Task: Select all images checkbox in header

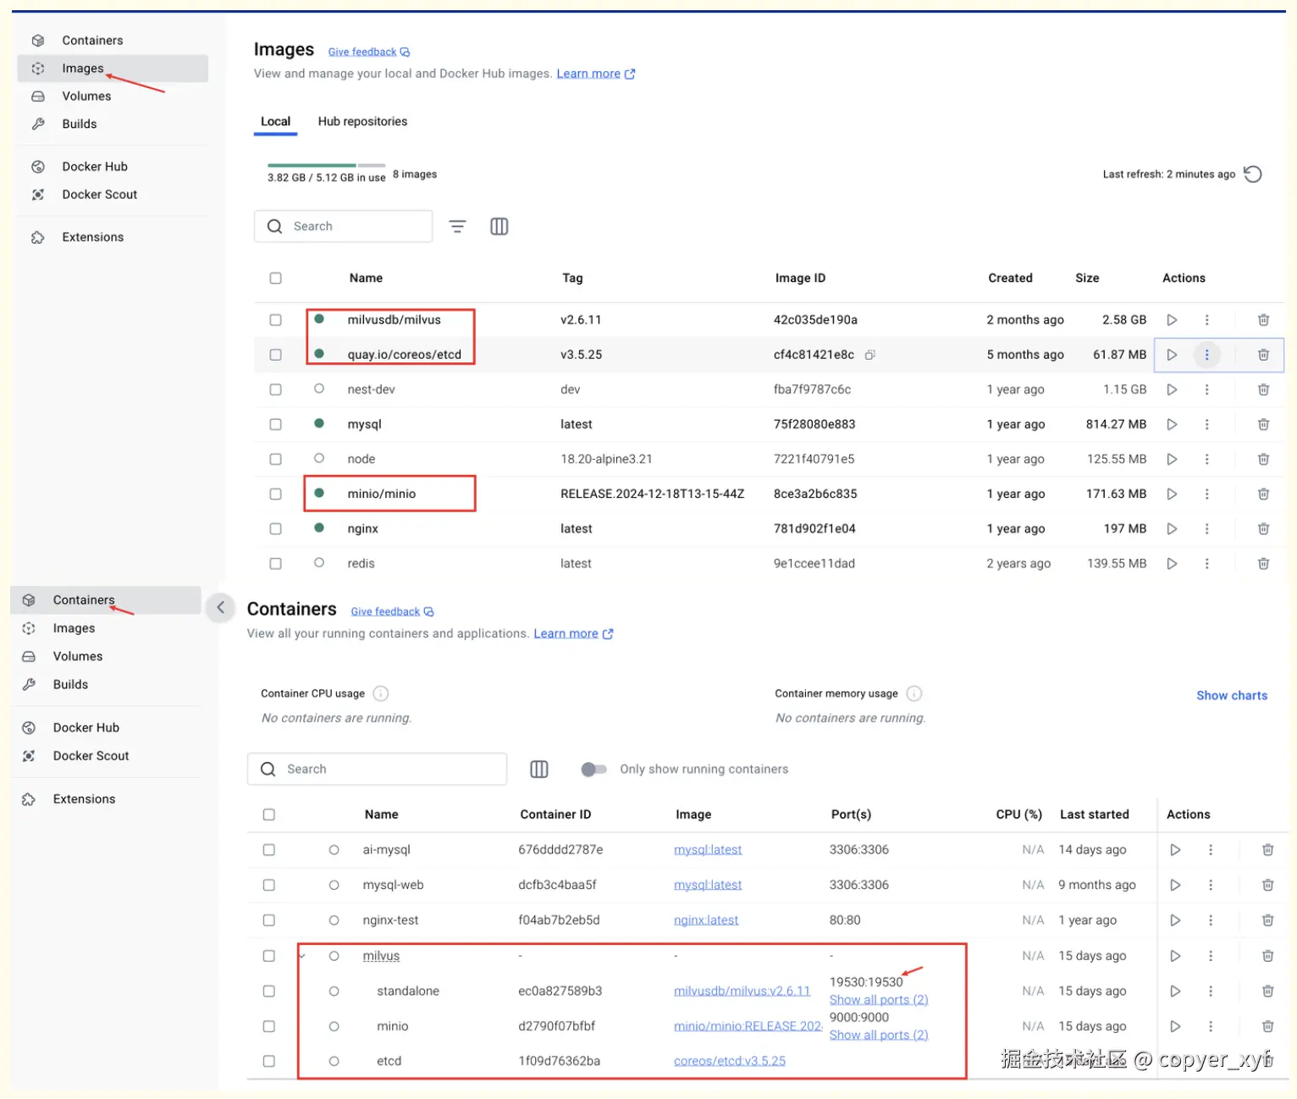Action: pyautogui.click(x=275, y=278)
